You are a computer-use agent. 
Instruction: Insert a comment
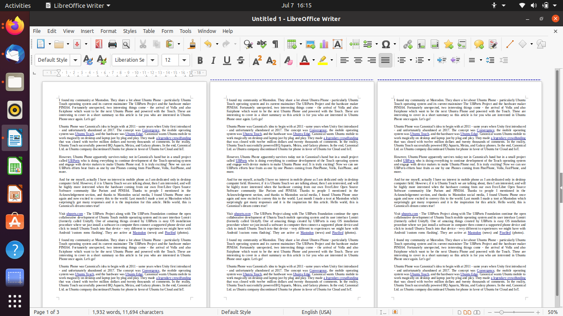[478, 44]
